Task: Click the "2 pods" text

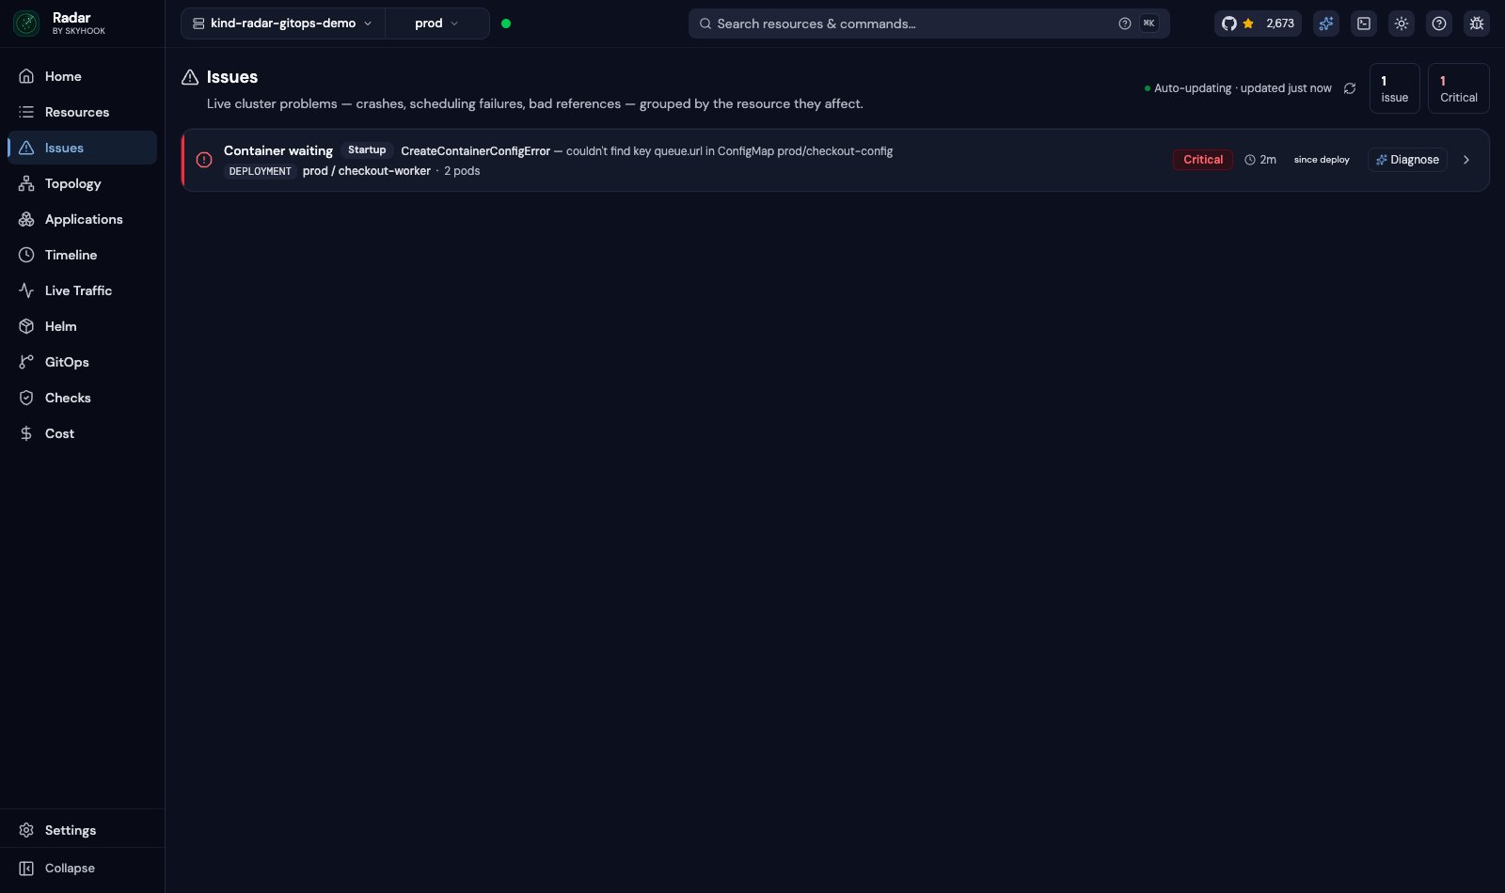Action: tap(462, 171)
